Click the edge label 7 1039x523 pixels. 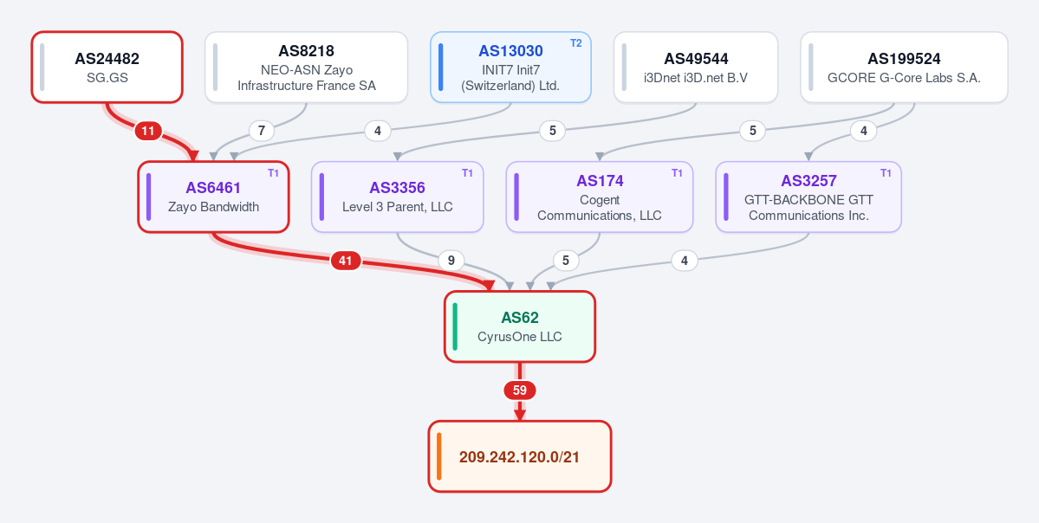[262, 131]
